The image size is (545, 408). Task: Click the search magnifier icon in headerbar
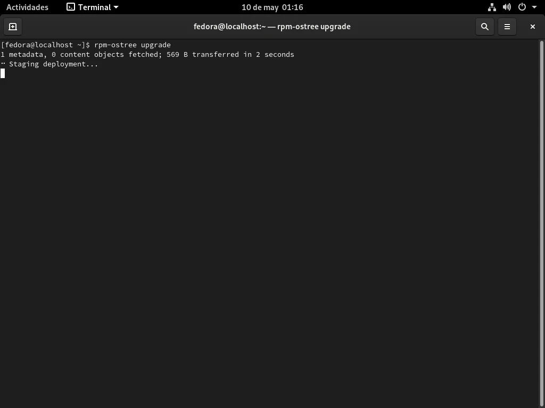click(x=484, y=27)
